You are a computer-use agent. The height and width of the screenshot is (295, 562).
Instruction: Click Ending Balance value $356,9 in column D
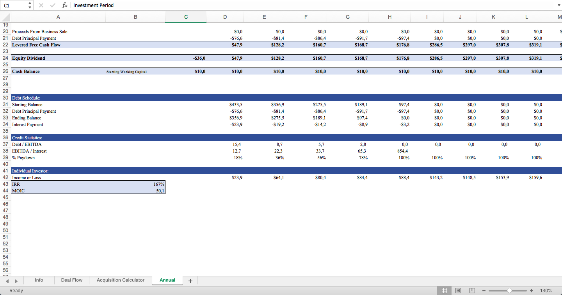[236, 118]
